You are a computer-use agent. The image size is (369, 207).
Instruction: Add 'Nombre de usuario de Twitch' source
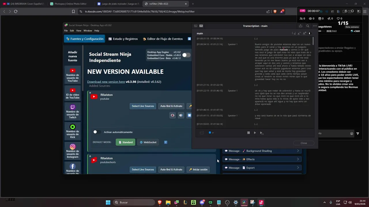point(73,112)
